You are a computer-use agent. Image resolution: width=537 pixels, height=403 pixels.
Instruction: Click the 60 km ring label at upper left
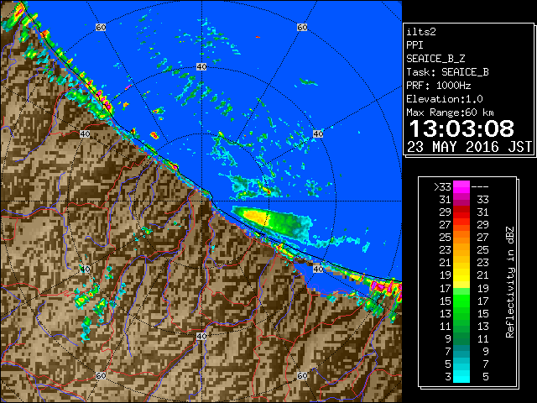tap(101, 27)
